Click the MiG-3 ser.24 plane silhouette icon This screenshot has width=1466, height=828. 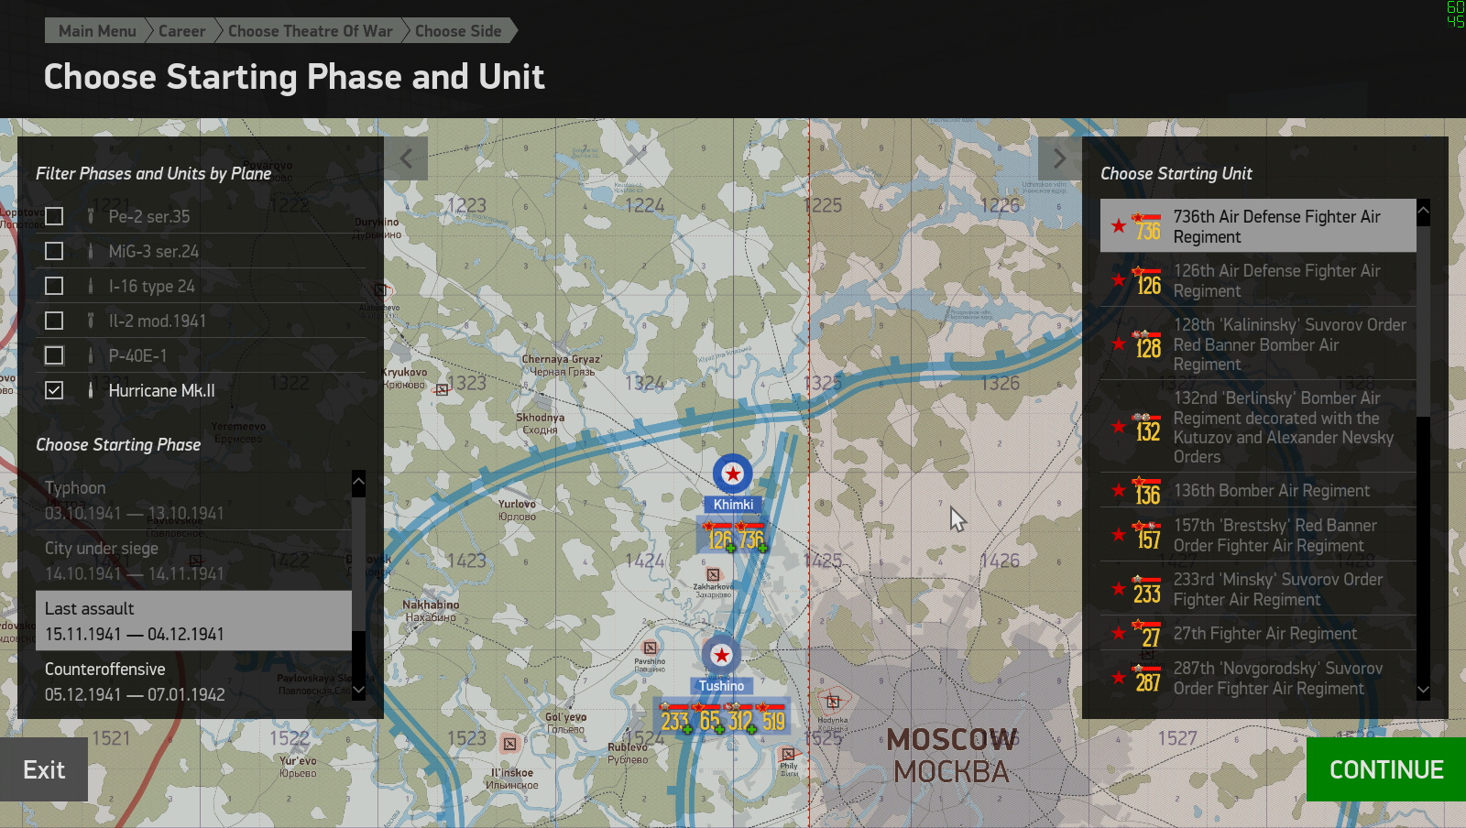click(91, 251)
